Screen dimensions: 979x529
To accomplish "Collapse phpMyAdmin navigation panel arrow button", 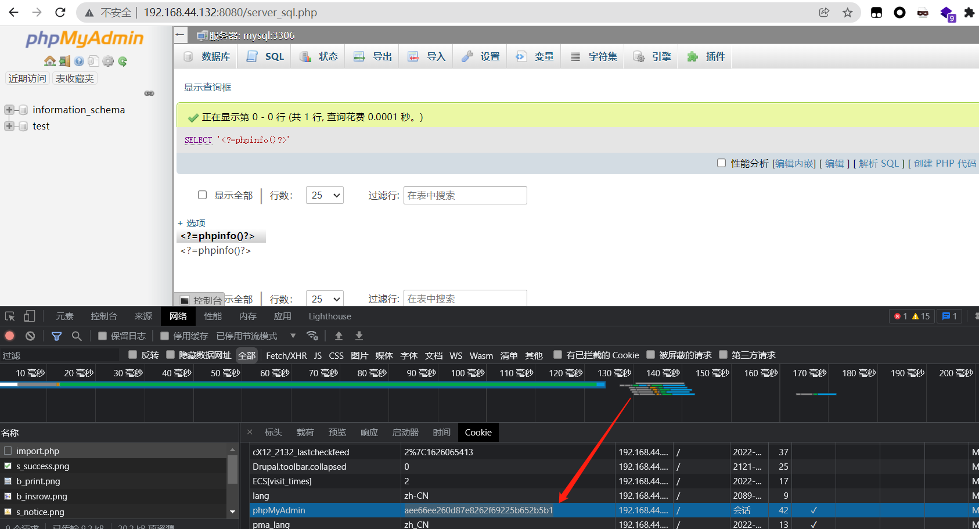I will tap(180, 35).
